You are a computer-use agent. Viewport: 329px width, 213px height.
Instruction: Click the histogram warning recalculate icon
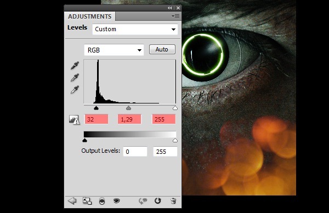pyautogui.click(x=74, y=120)
